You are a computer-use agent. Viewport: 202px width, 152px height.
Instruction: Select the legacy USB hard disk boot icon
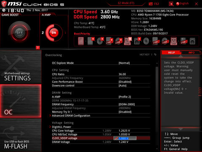tap(155, 41)
